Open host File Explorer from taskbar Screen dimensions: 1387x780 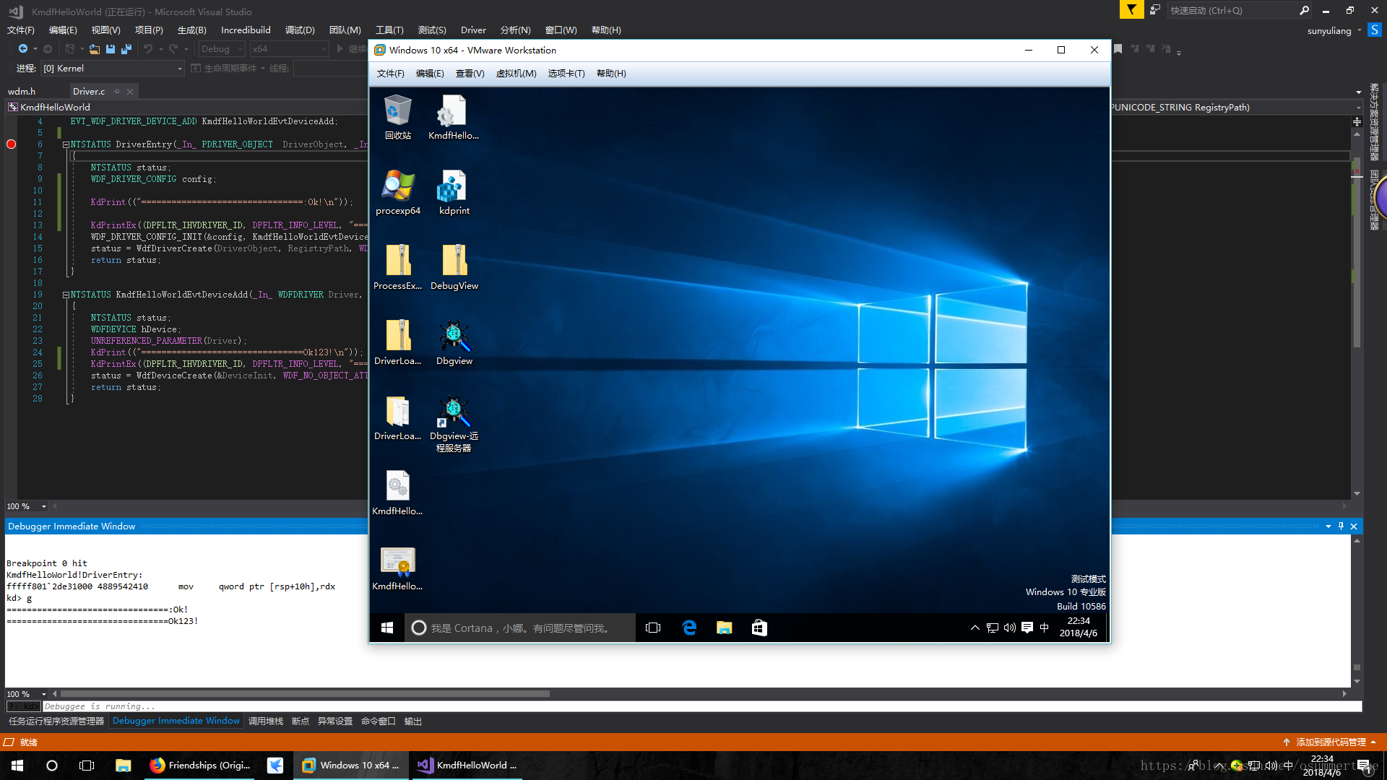tap(123, 766)
